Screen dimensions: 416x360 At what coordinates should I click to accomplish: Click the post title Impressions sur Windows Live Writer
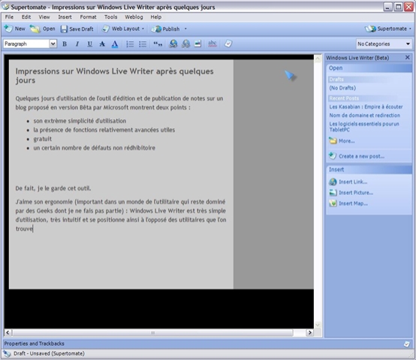[114, 76]
